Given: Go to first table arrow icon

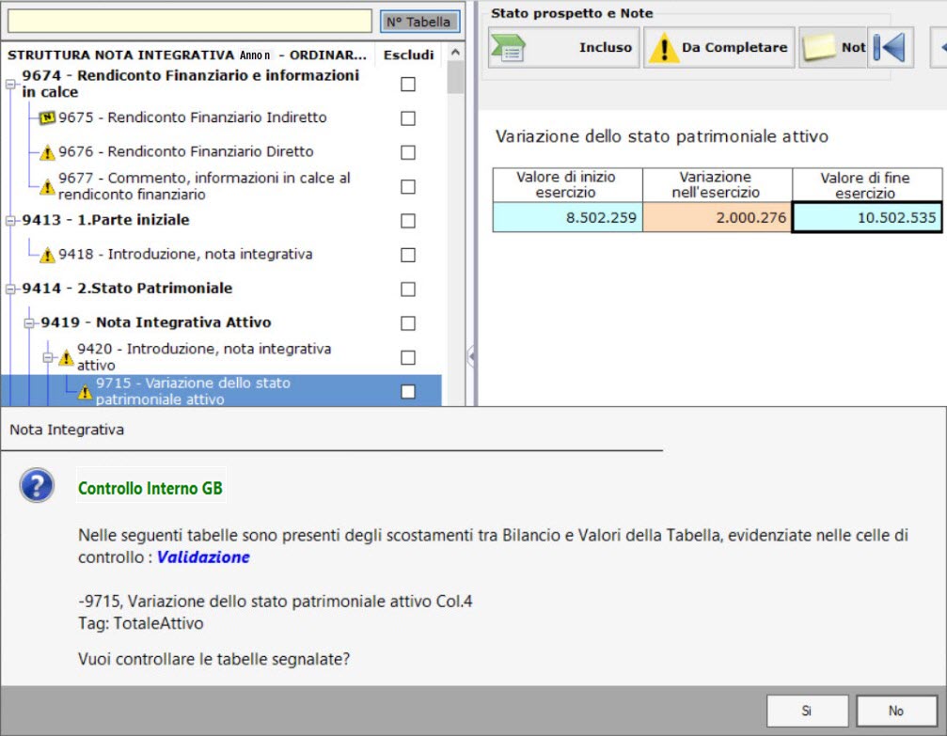Looking at the screenshot, I should tap(890, 48).
